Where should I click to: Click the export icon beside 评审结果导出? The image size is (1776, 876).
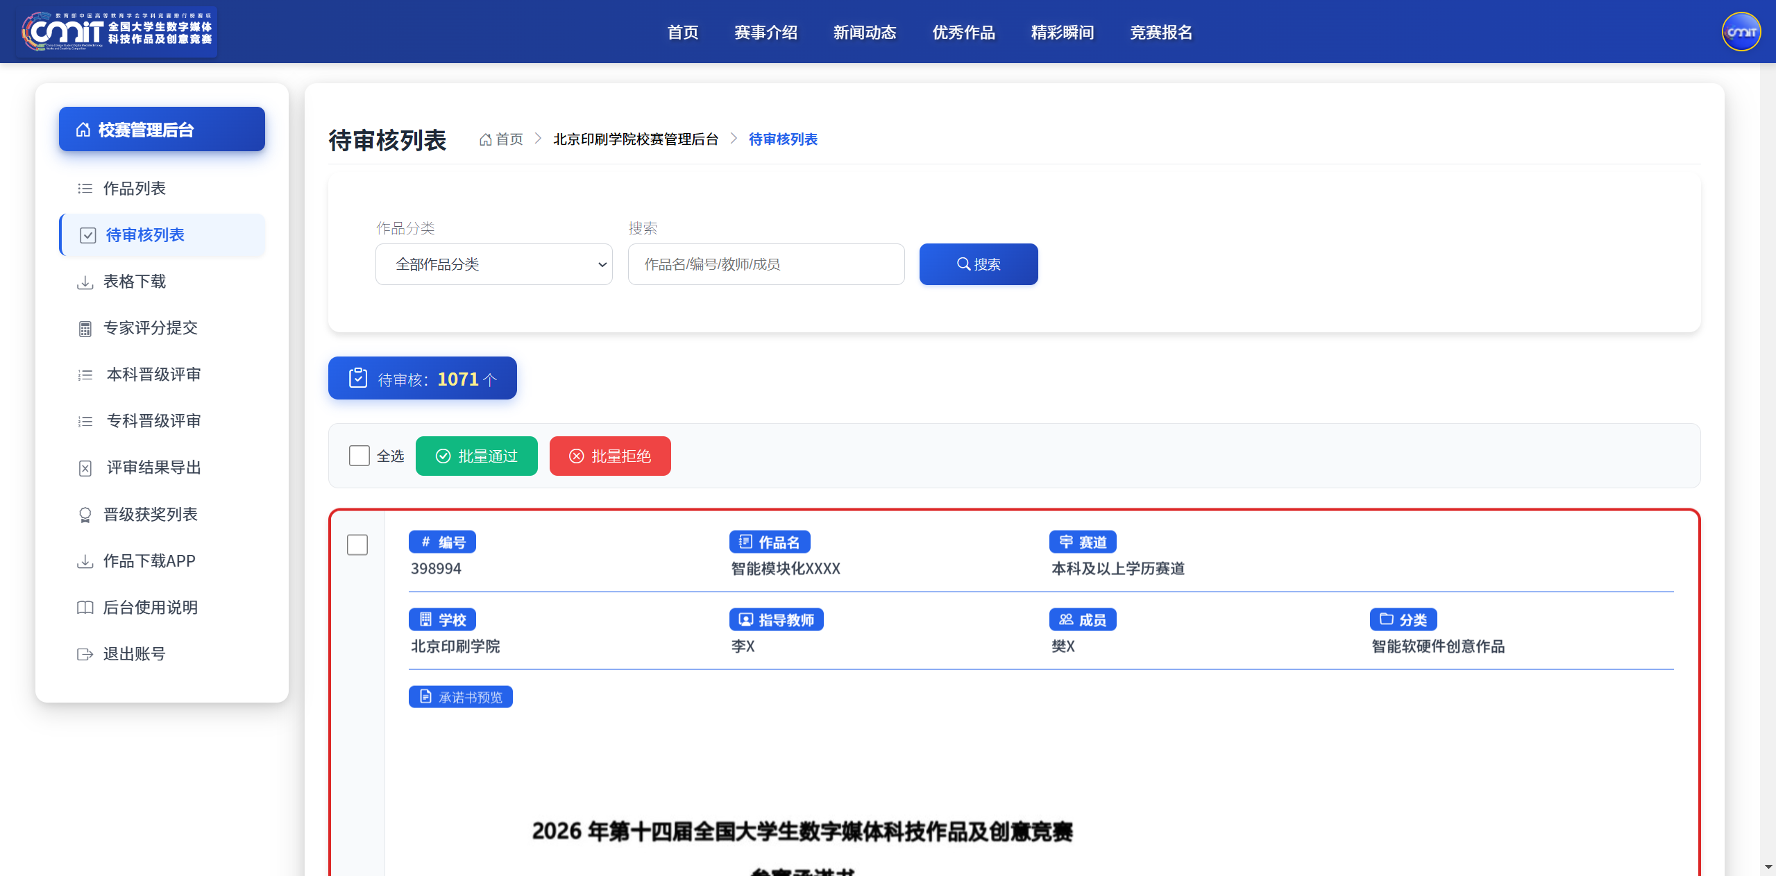85,468
